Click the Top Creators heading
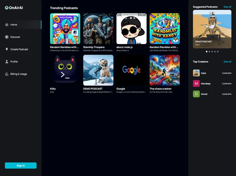This screenshot has height=176, width=236. coord(200,62)
